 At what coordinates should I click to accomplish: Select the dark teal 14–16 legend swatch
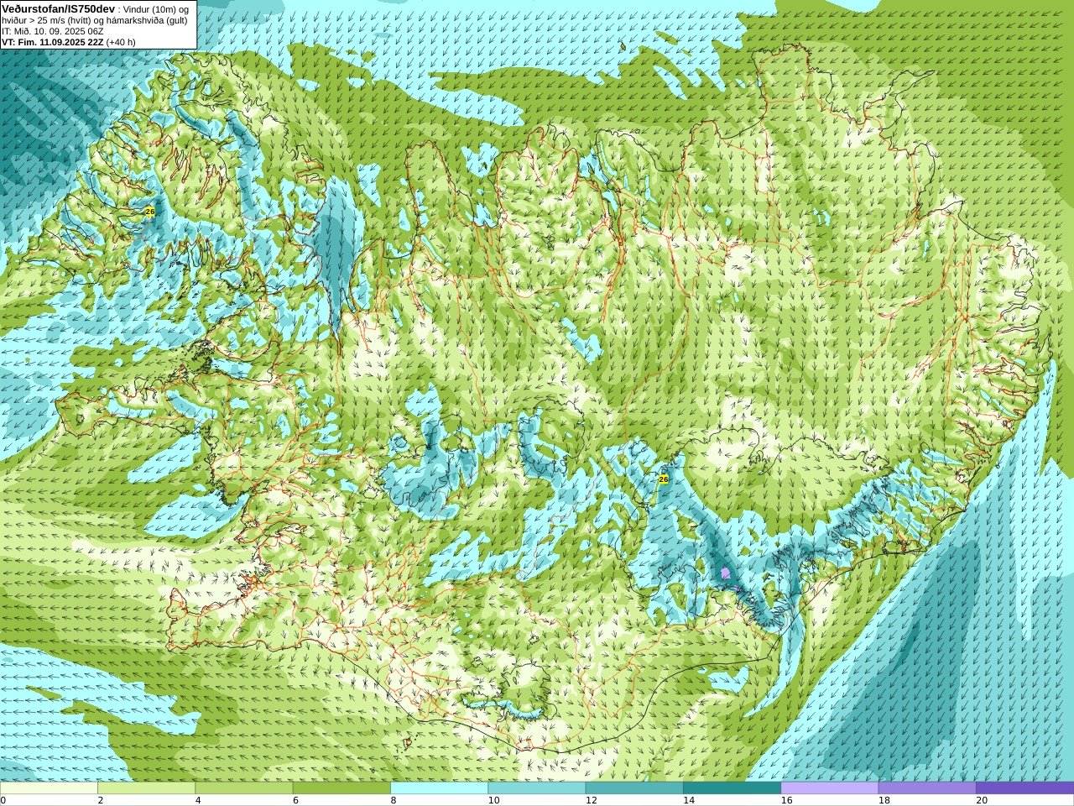[x=732, y=788]
